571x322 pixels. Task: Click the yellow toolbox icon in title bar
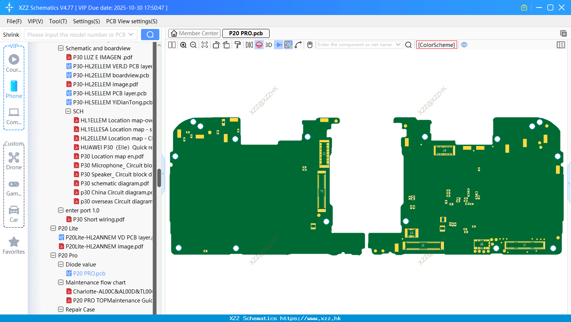tap(524, 8)
